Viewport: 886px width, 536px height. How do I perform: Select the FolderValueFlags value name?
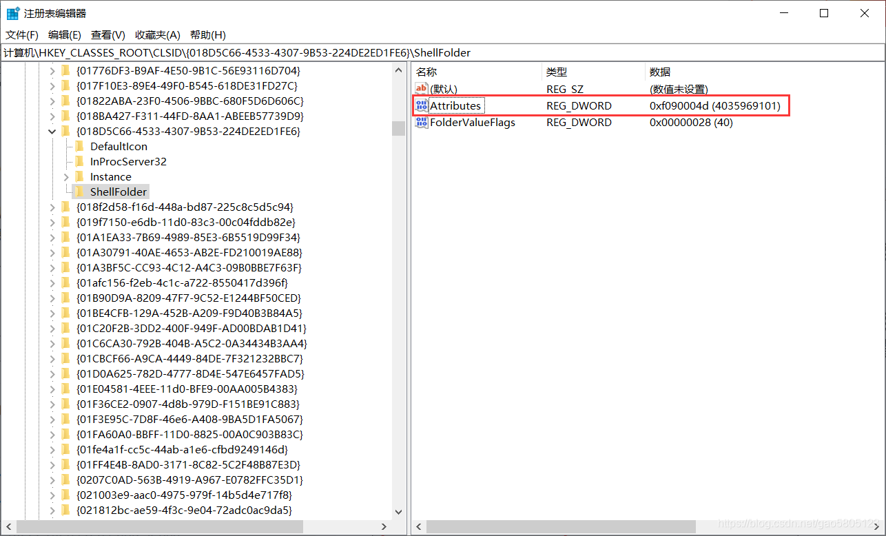[x=473, y=122]
